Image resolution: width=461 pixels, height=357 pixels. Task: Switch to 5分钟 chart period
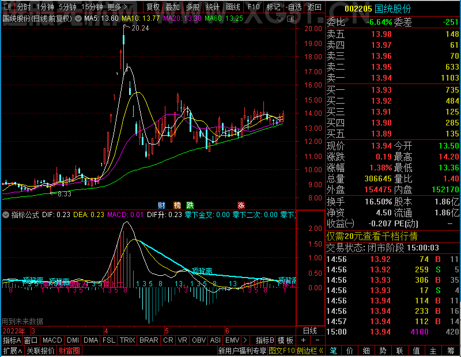pos(67,7)
